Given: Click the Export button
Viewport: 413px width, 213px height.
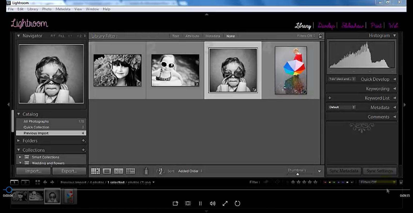Looking at the screenshot, I should [x=69, y=171].
